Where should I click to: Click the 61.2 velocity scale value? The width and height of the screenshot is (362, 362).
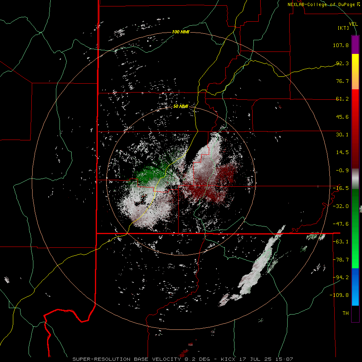click(x=342, y=99)
